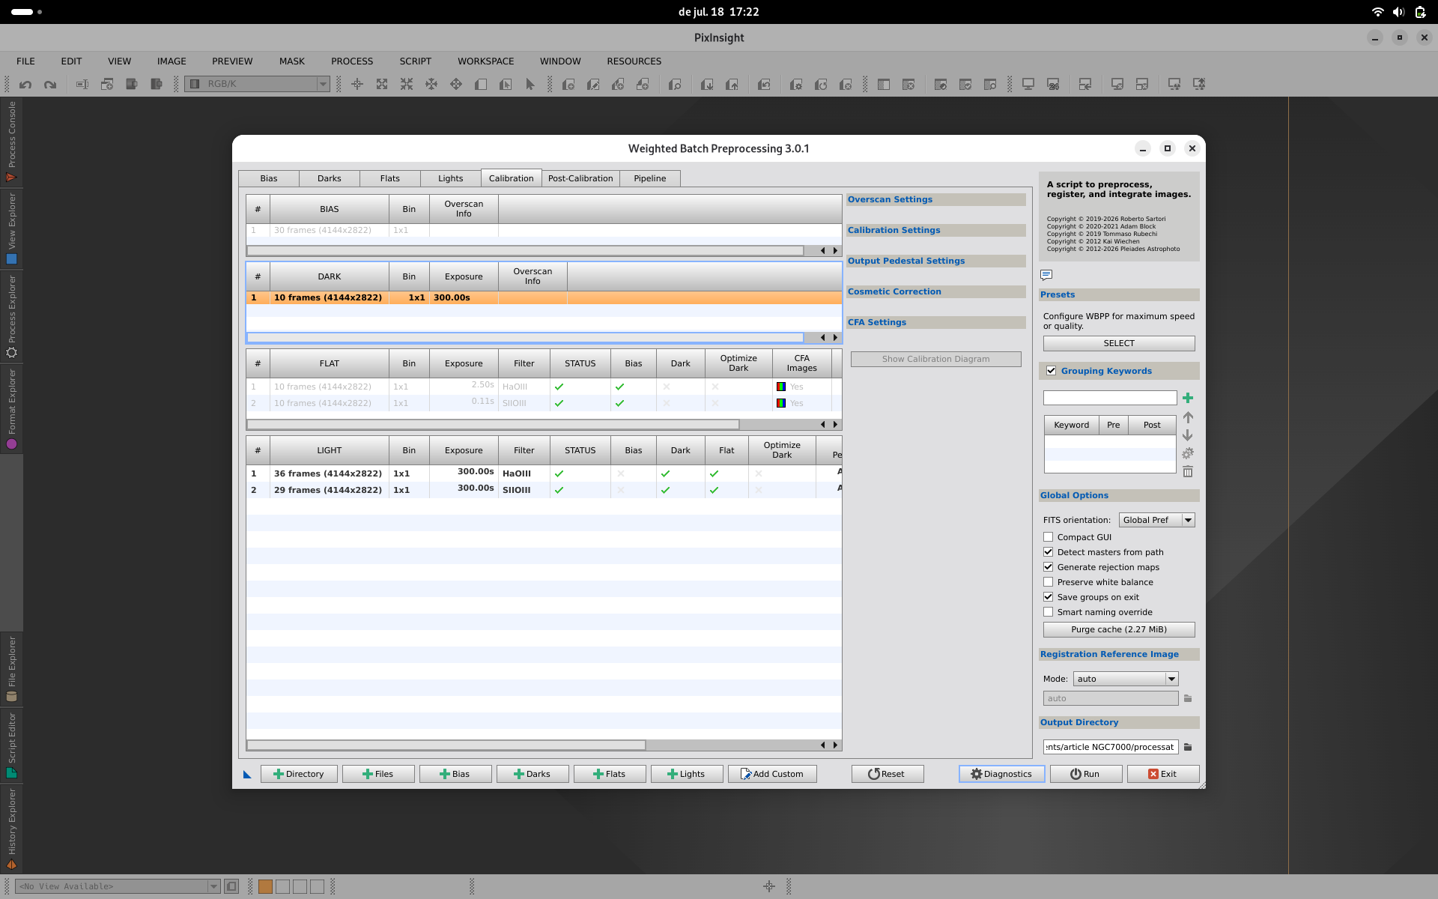Viewport: 1438px width, 899px height.
Task: Expand Overscan Settings section
Action: [935, 199]
